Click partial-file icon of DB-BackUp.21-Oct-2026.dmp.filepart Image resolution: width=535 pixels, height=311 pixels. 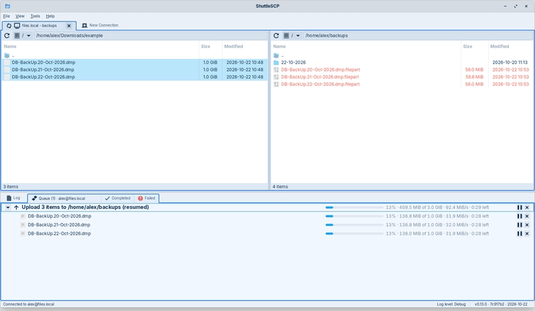pyautogui.click(x=276, y=77)
